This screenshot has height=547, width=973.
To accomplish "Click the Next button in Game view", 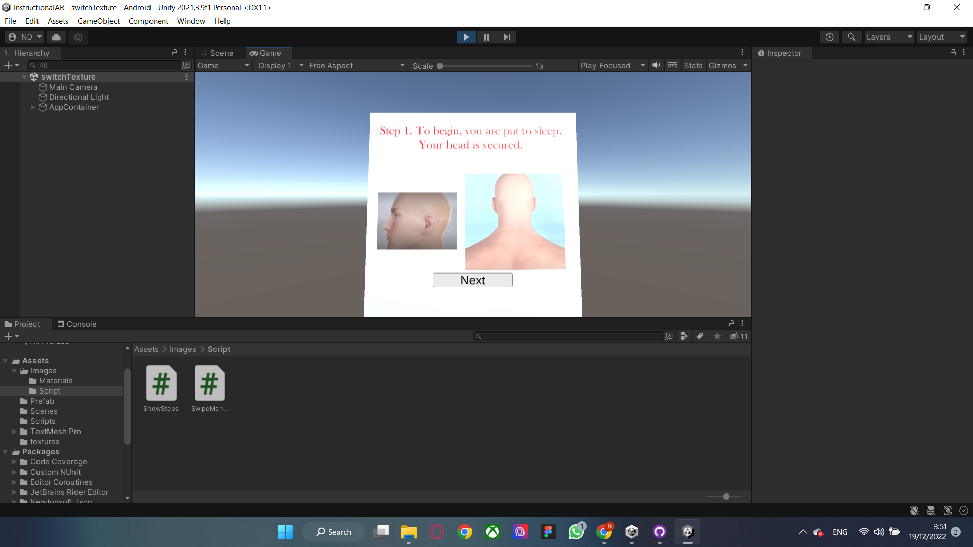I will pos(473,280).
